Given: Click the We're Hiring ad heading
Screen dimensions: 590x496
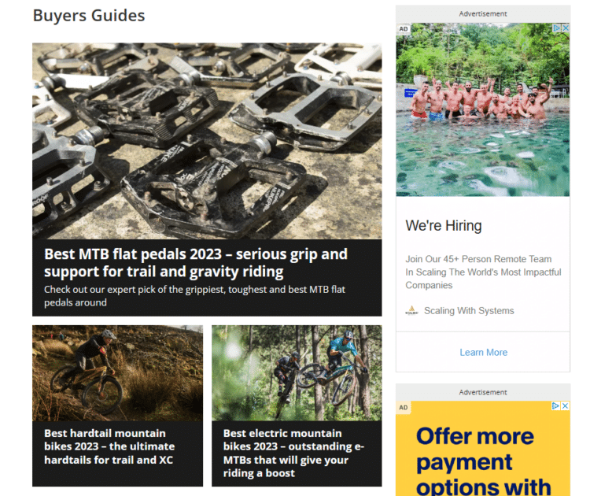Looking at the screenshot, I should [444, 226].
